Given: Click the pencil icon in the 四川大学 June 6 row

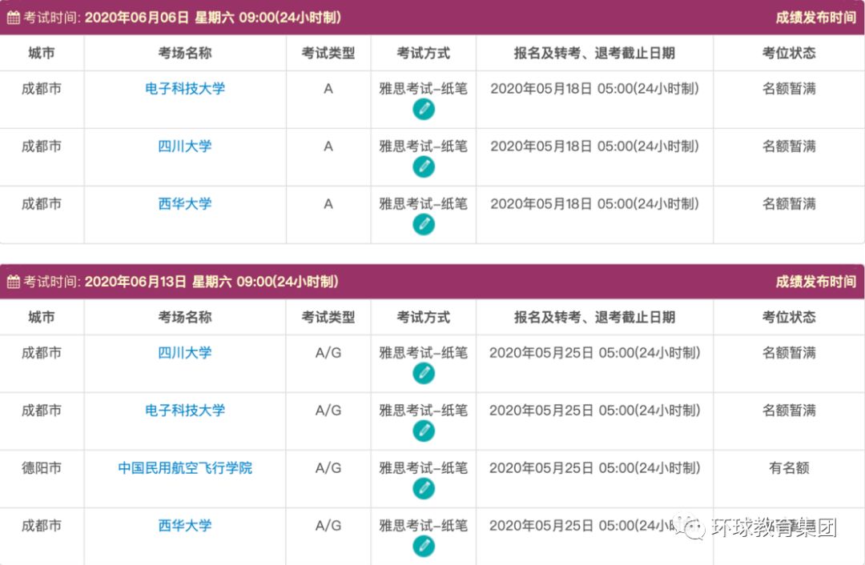Looking at the screenshot, I should (x=423, y=166).
